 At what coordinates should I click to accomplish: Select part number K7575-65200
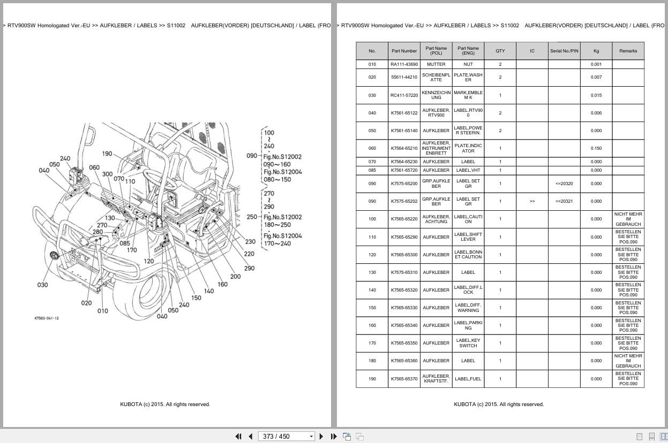[x=404, y=184]
